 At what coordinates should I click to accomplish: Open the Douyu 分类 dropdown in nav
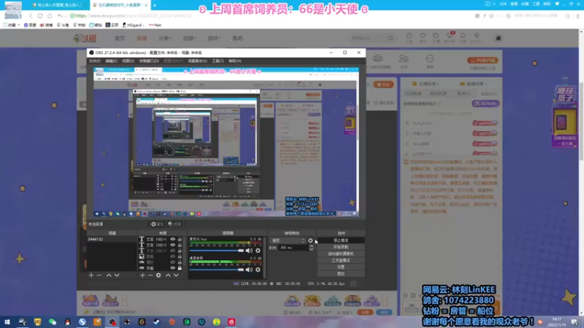165,39
